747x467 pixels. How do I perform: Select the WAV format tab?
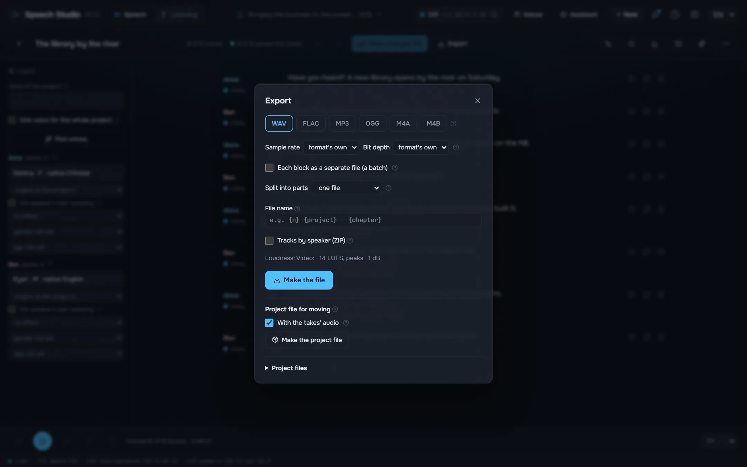click(x=279, y=123)
